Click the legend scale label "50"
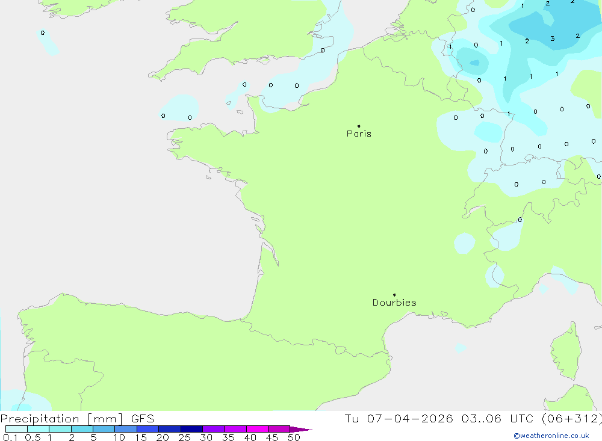The width and height of the screenshot is (602, 441). [294, 437]
